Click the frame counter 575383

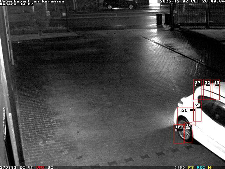(x=8, y=167)
